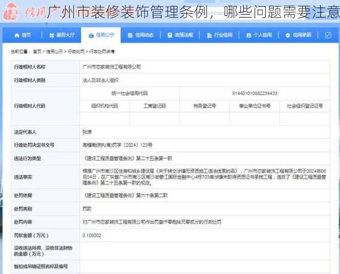Screen dimensions: 340x274
Task: Click the 统一社会信用代码 header cell
Action: pyautogui.click(x=129, y=94)
